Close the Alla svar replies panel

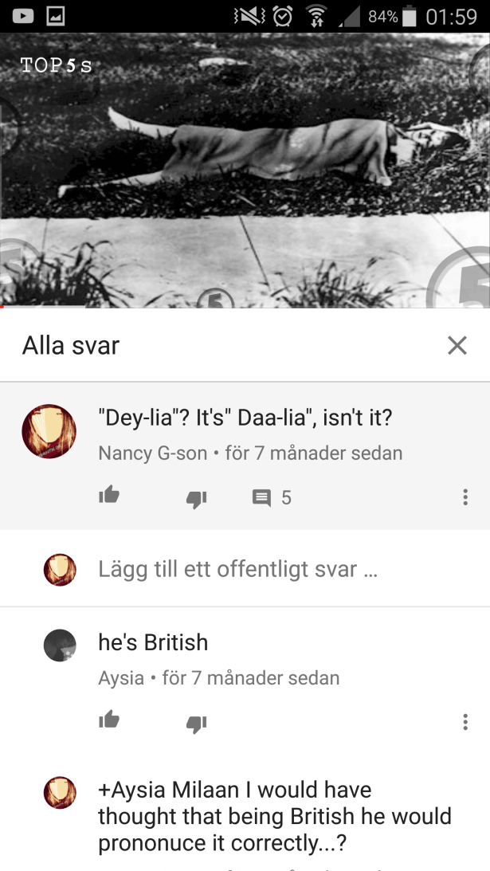[x=457, y=346]
